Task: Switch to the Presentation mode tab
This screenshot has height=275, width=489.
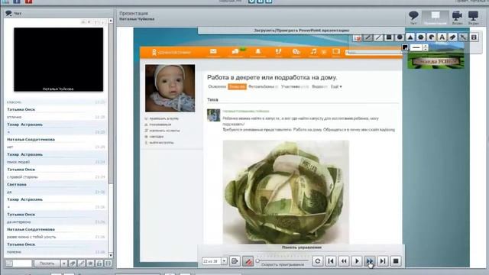Action: coord(435,17)
